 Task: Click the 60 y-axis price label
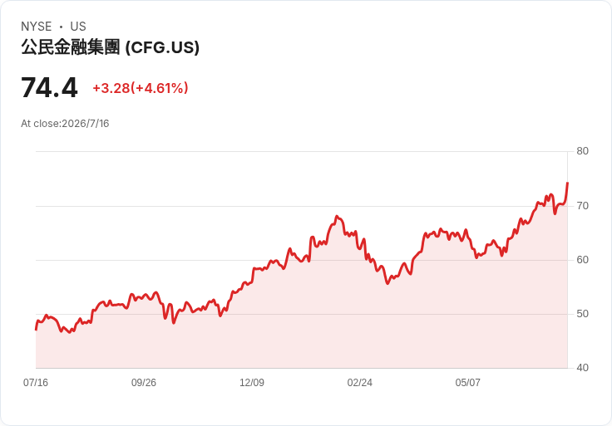582,260
